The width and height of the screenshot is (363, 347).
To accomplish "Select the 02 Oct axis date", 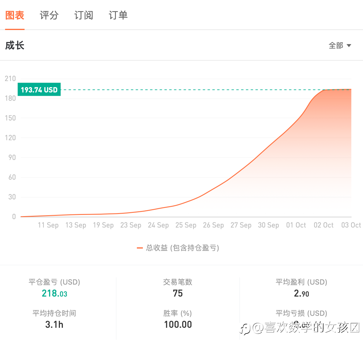I will coord(324,225).
